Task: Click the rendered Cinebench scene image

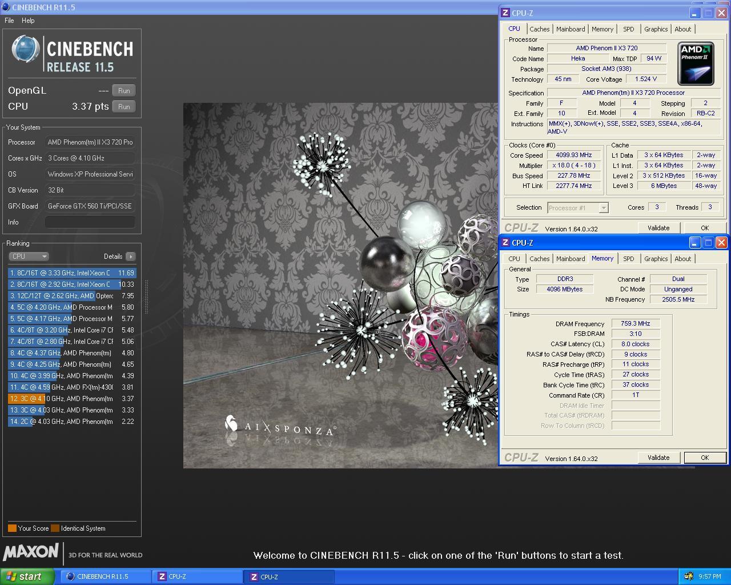Action: (340, 286)
